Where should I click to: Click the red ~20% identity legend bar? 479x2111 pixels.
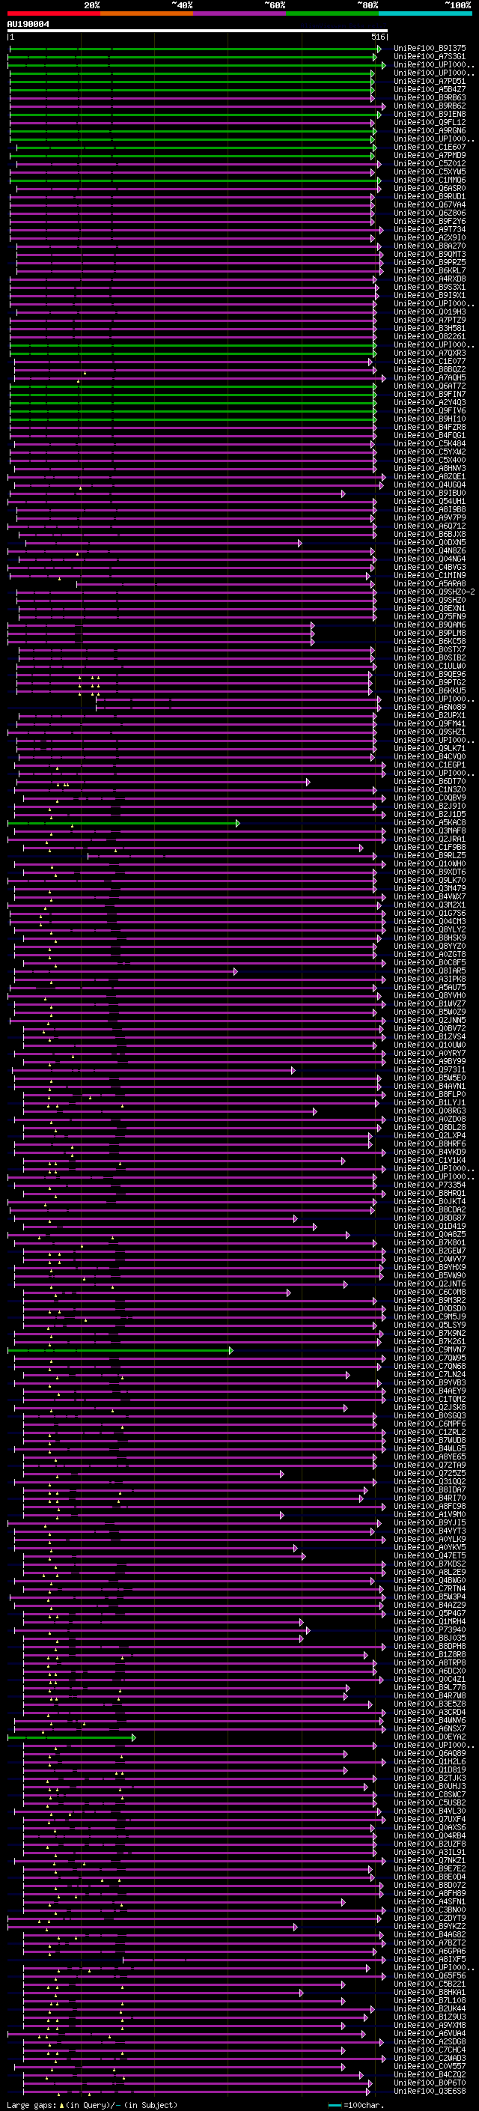[53, 13]
